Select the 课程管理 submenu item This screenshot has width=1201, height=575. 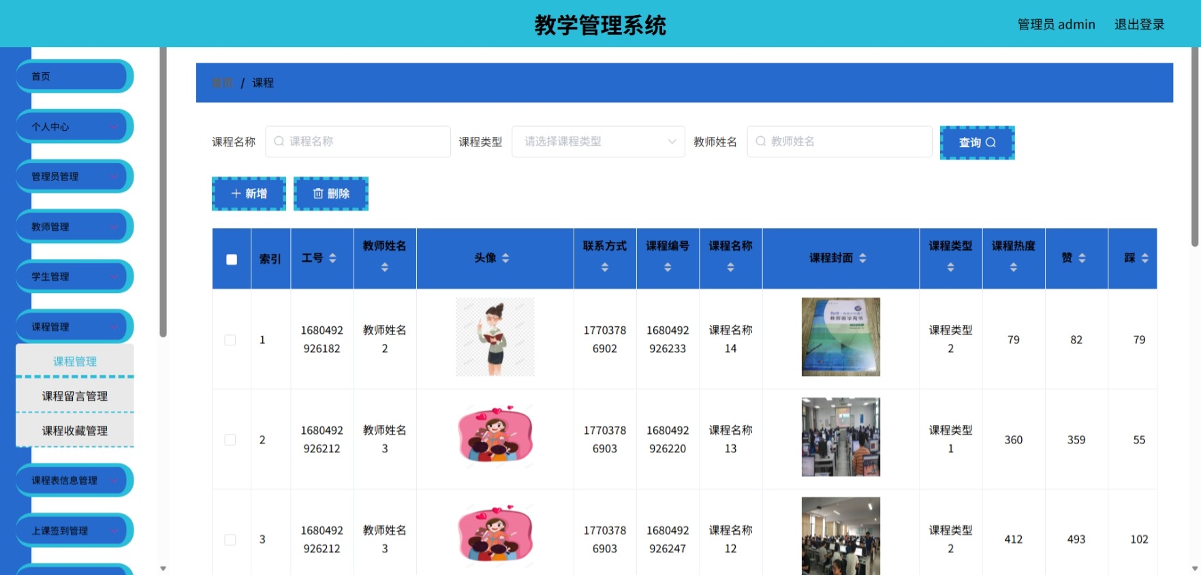click(75, 361)
